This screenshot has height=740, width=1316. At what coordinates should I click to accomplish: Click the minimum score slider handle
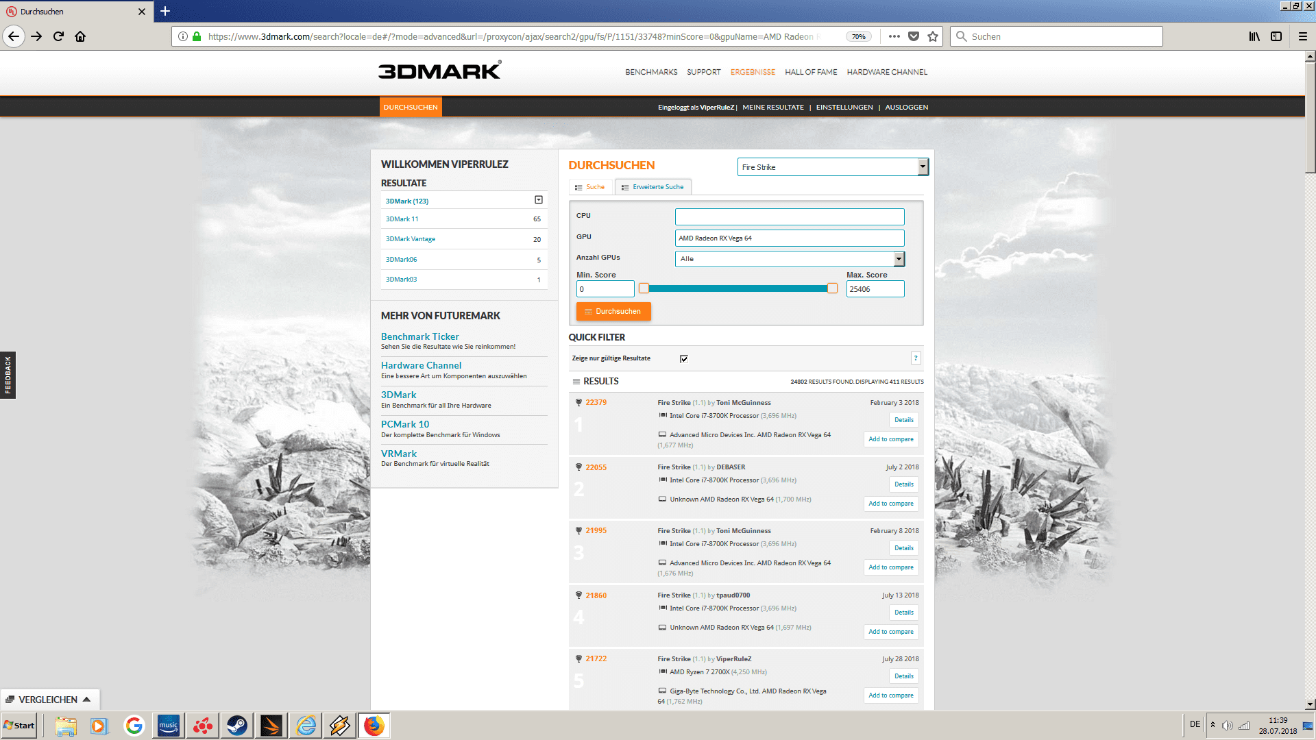644,288
